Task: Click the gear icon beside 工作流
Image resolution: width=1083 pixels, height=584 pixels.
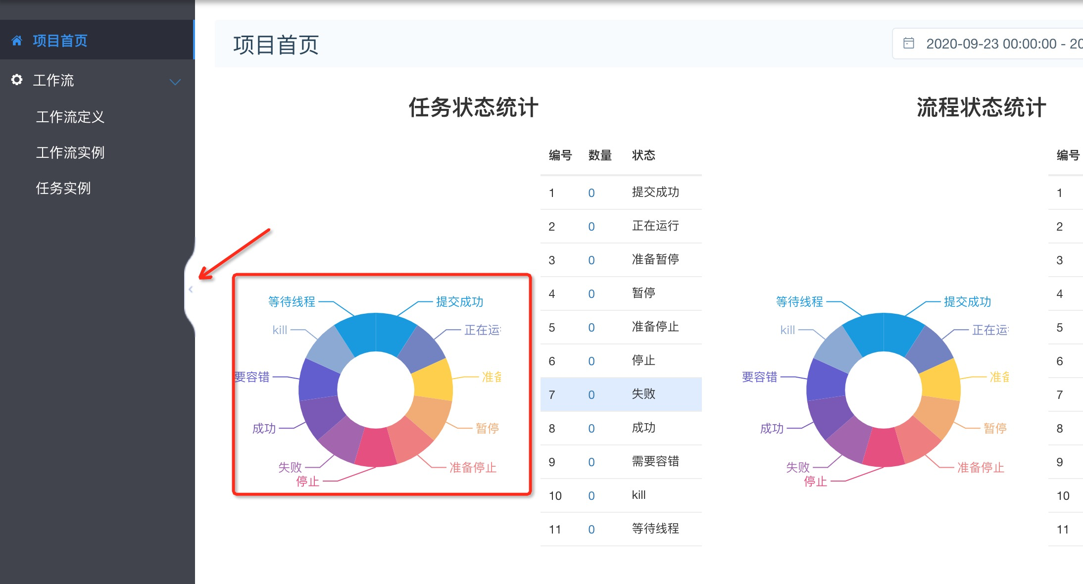Action: [x=16, y=80]
